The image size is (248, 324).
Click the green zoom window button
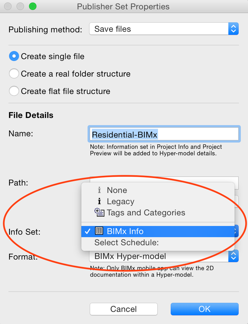[33, 6]
